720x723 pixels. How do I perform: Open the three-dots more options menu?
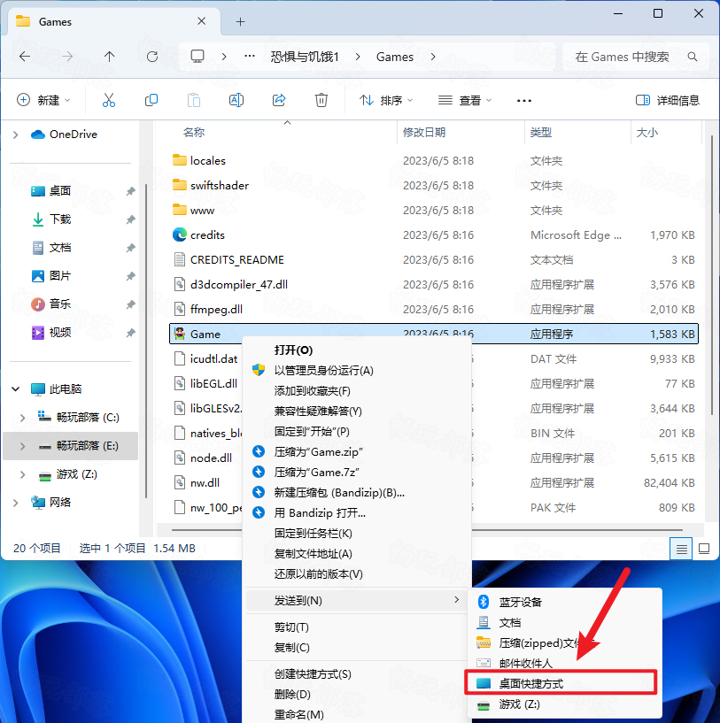(524, 101)
